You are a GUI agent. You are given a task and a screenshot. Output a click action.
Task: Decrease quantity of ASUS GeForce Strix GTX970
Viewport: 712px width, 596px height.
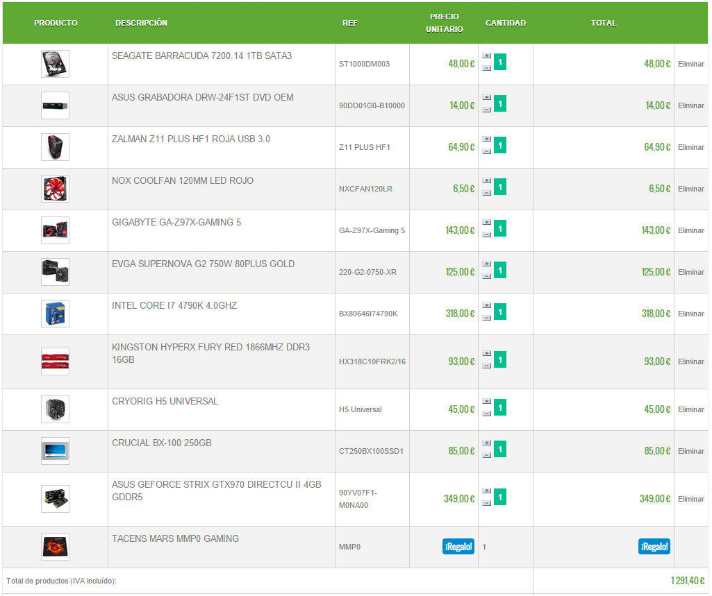click(486, 504)
